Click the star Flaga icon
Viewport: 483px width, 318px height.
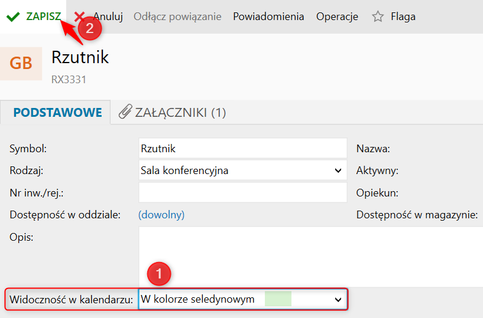pyautogui.click(x=378, y=17)
